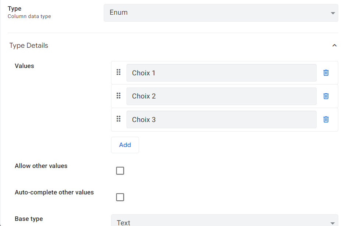
Task: Delete the Choix 2 value
Action: (326, 96)
